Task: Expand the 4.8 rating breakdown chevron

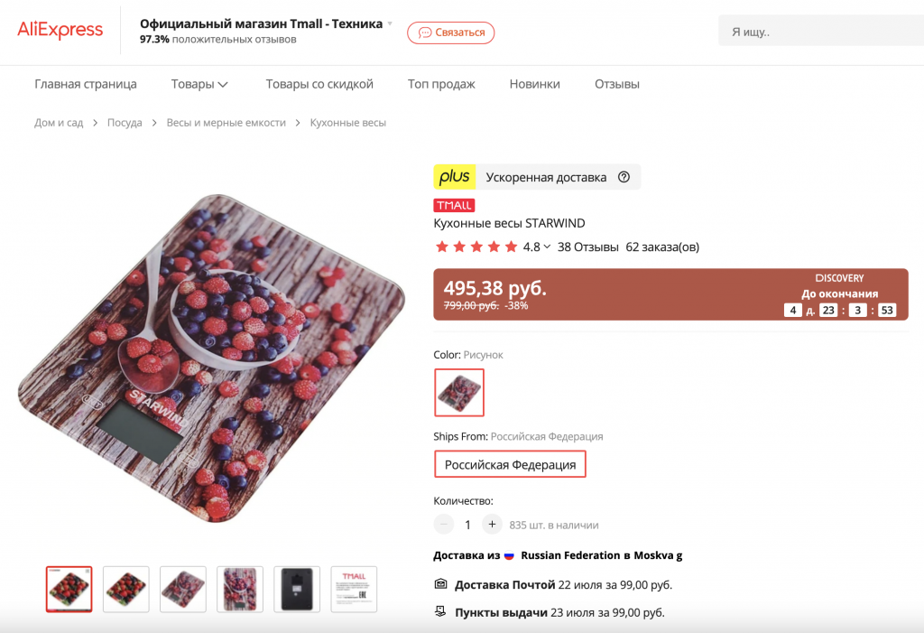Action: [x=547, y=247]
